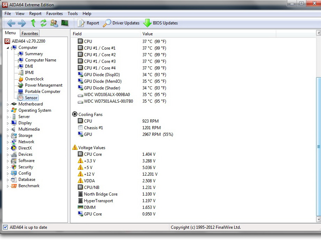The height and width of the screenshot is (249, 321).
Task: Click the Benchmark orange icon
Action: point(14,186)
